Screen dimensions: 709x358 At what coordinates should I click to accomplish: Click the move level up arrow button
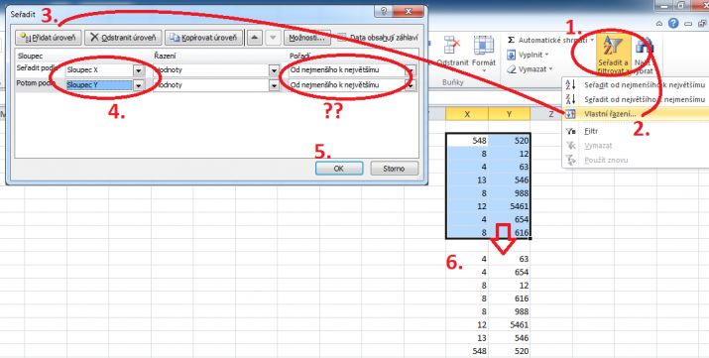[255, 38]
